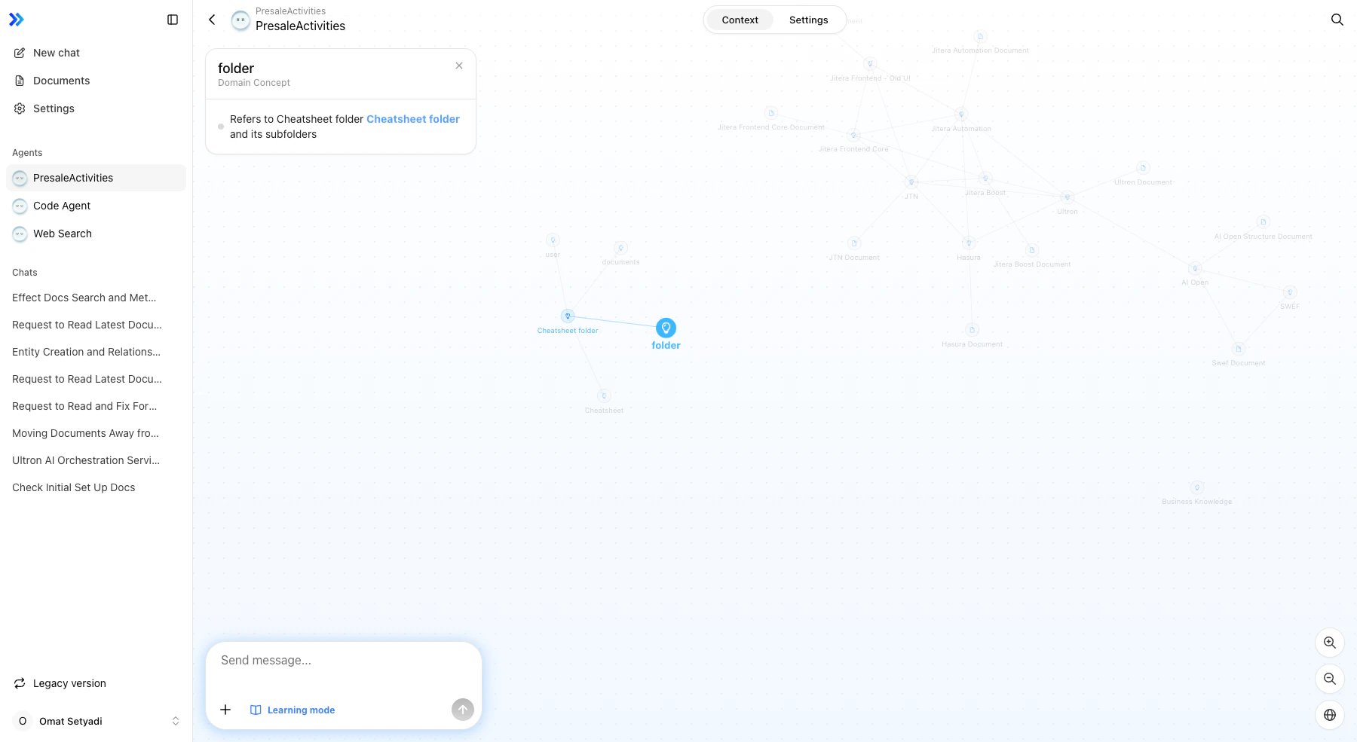
Task: Select the Cheatsheet node in graph
Action: pyautogui.click(x=604, y=395)
